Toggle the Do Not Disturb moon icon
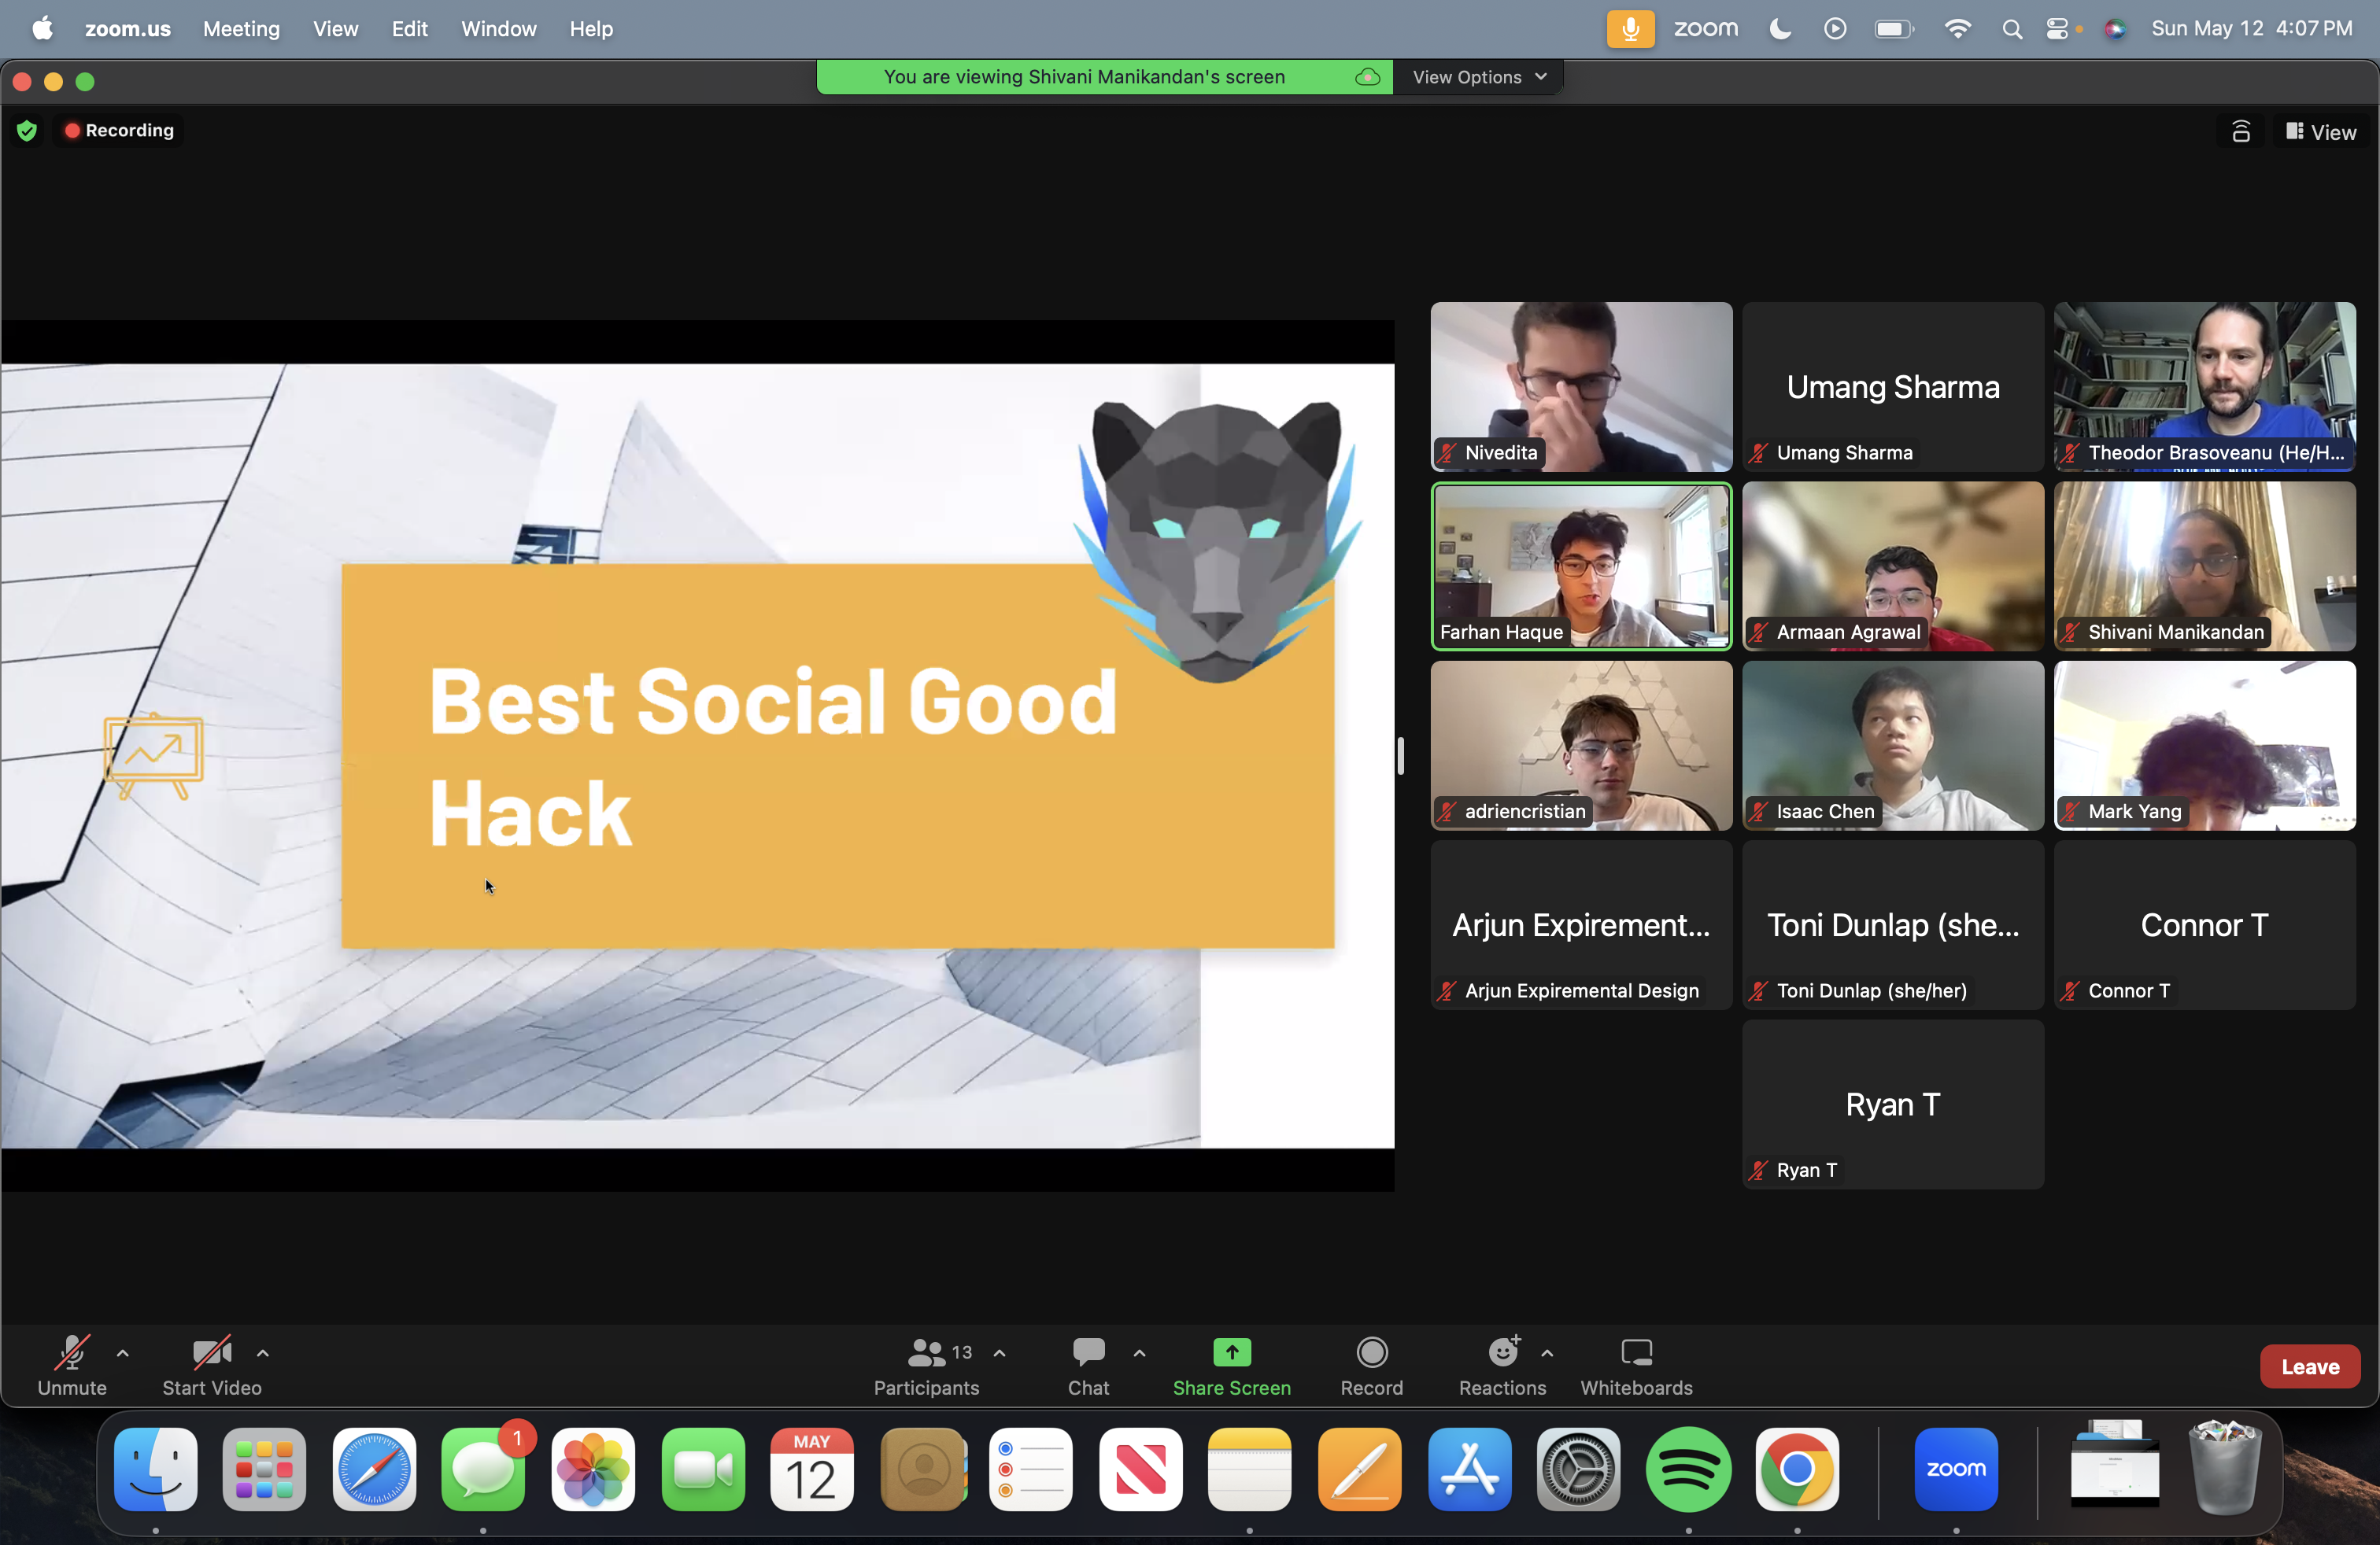 pos(1780,29)
